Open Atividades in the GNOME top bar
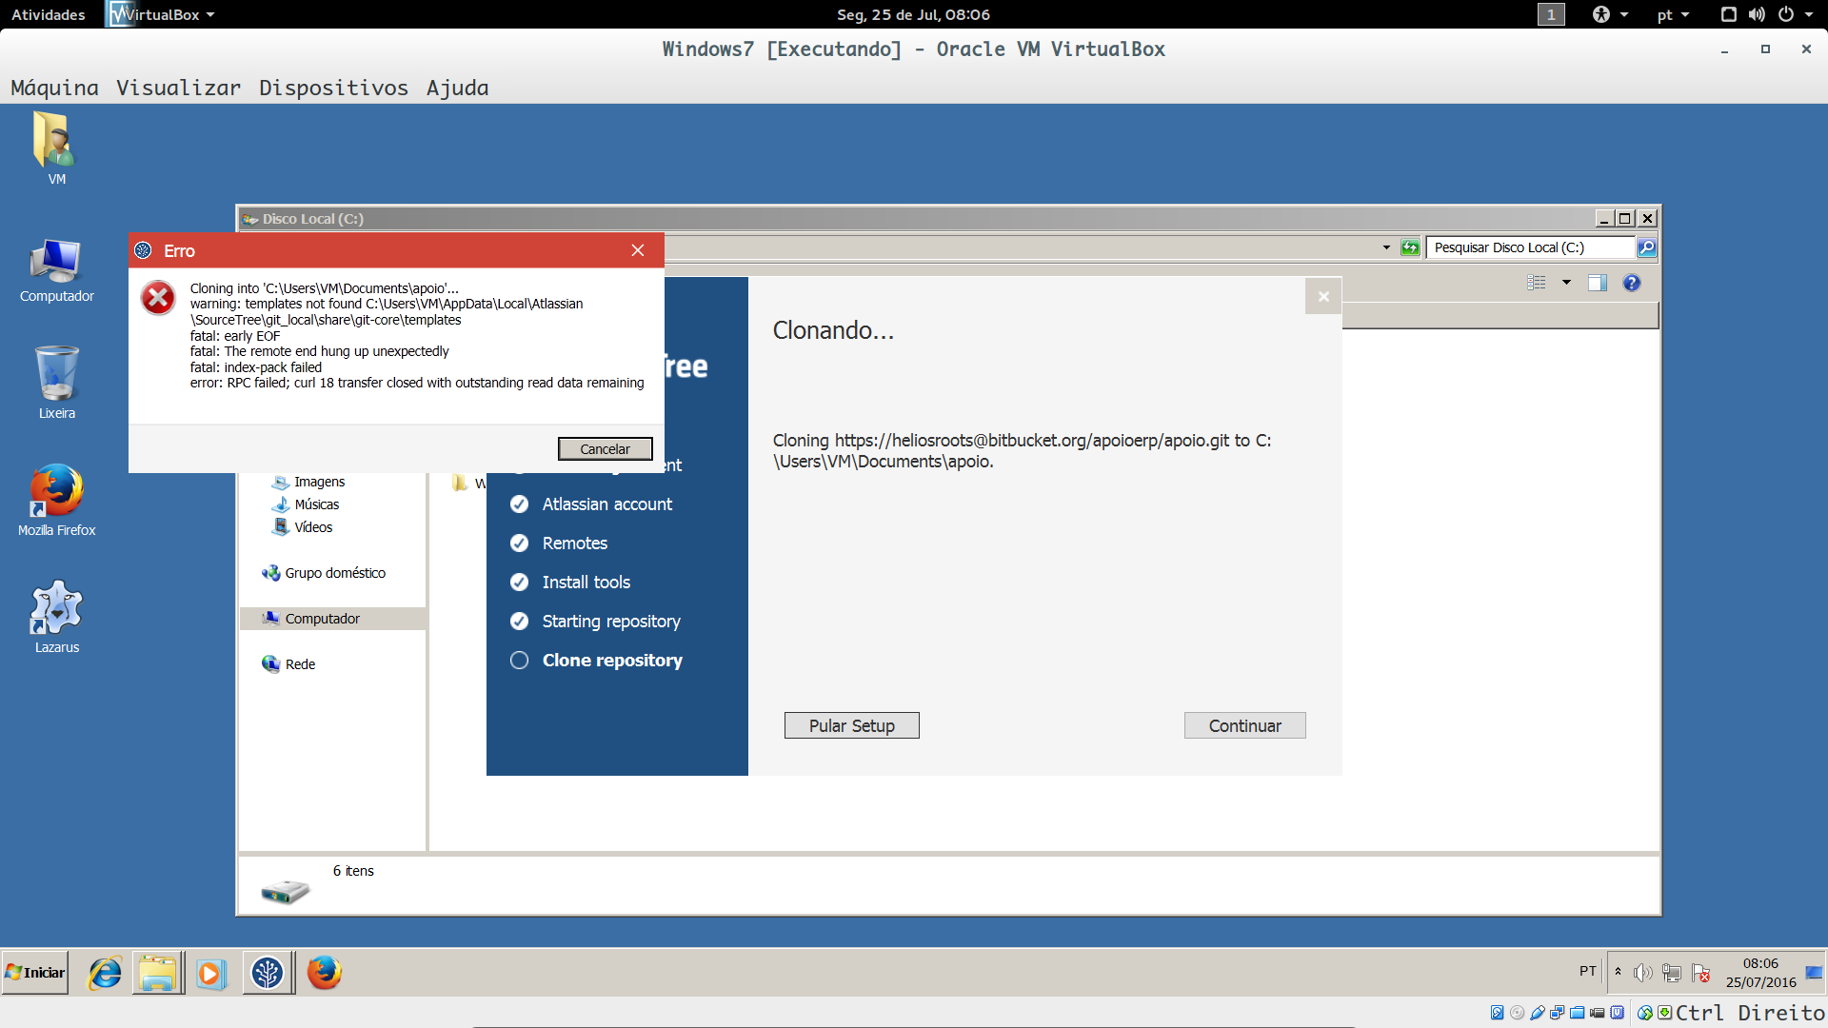This screenshot has height=1028, width=1828. click(48, 14)
